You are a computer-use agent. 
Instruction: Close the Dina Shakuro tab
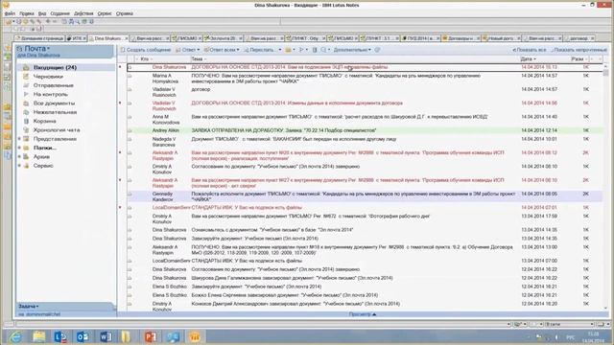click(126, 38)
